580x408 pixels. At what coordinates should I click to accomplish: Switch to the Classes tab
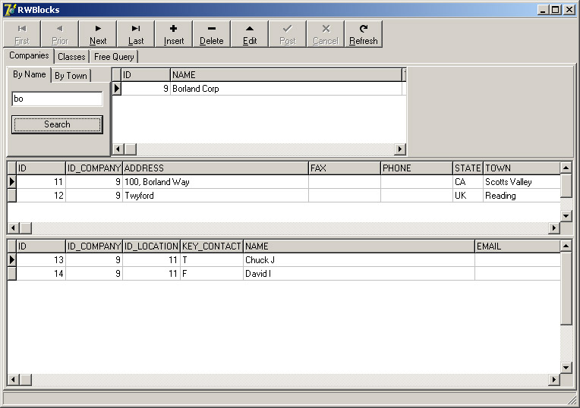(71, 57)
